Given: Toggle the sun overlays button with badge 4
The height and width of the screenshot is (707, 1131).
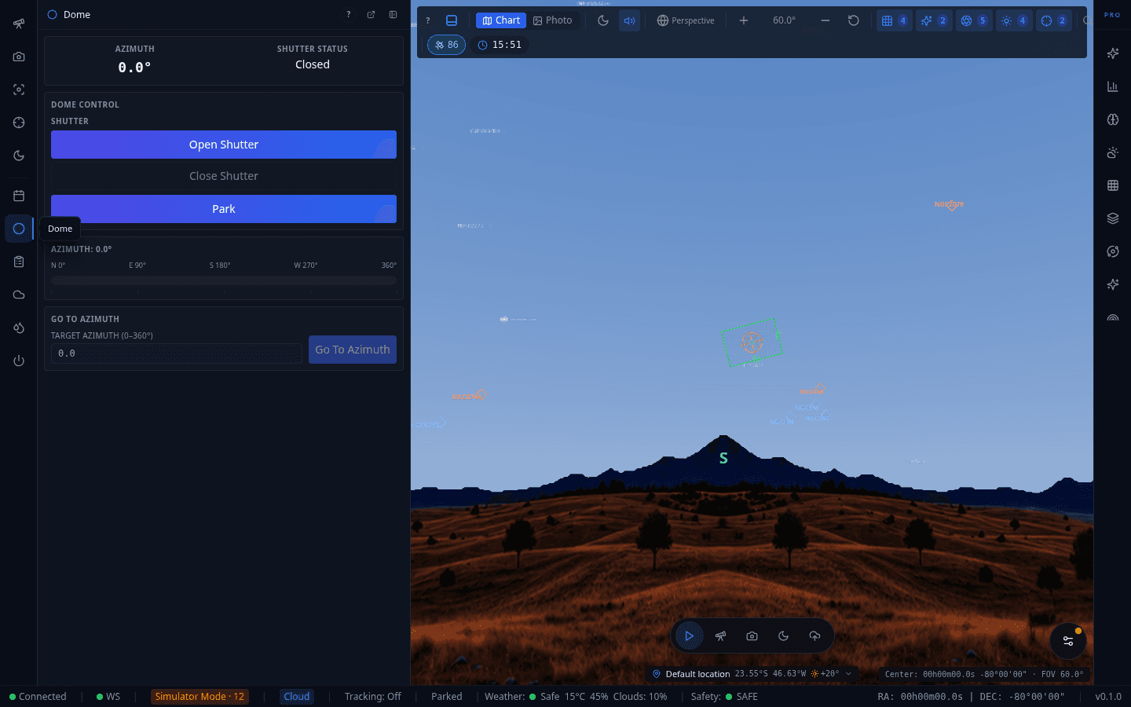Looking at the screenshot, I should click(x=1014, y=20).
